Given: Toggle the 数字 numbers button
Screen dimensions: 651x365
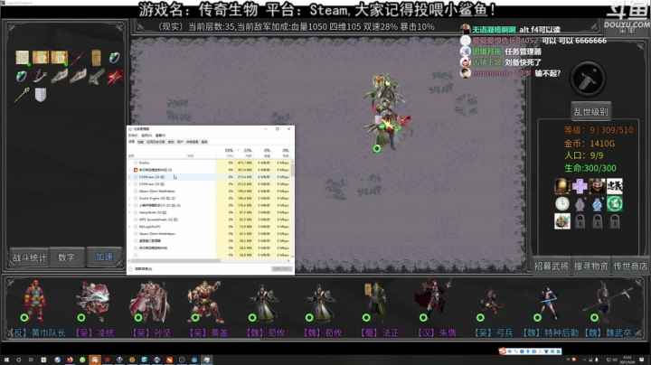Looking at the screenshot, I should (x=66, y=257).
